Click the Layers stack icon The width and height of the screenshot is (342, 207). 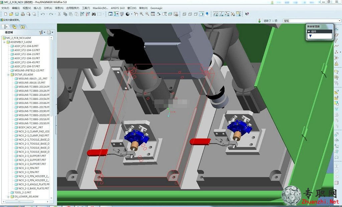pyautogui.click(x=170, y=14)
